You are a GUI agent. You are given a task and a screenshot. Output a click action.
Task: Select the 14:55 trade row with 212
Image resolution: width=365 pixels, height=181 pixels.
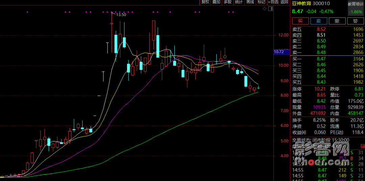click(x=327, y=170)
